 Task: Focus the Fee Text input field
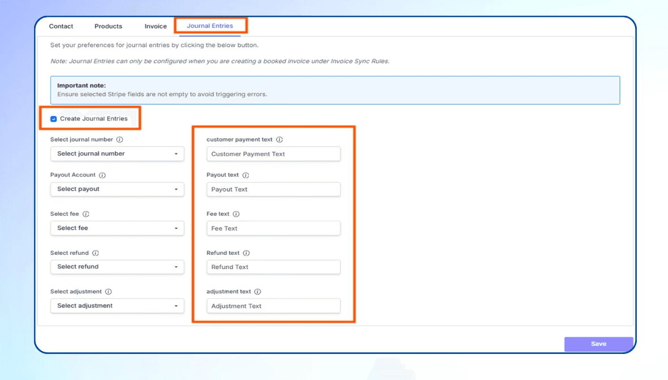coord(274,228)
